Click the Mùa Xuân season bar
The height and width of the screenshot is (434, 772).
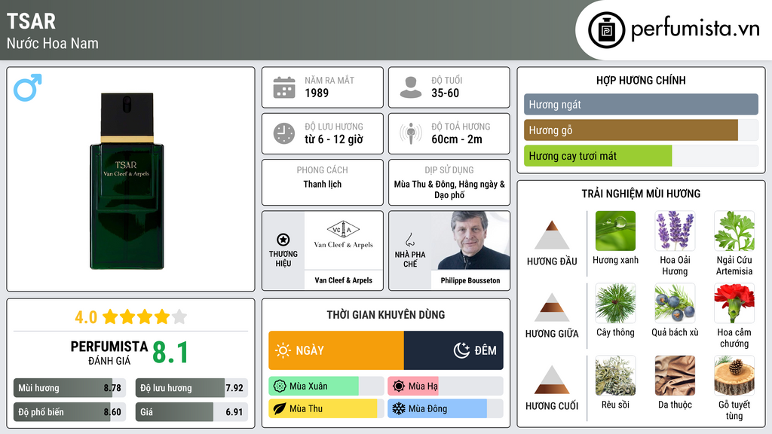coord(326,387)
